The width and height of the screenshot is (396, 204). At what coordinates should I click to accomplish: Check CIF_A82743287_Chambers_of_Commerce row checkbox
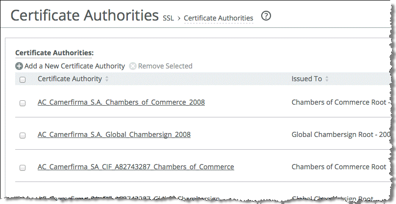coord(23,167)
